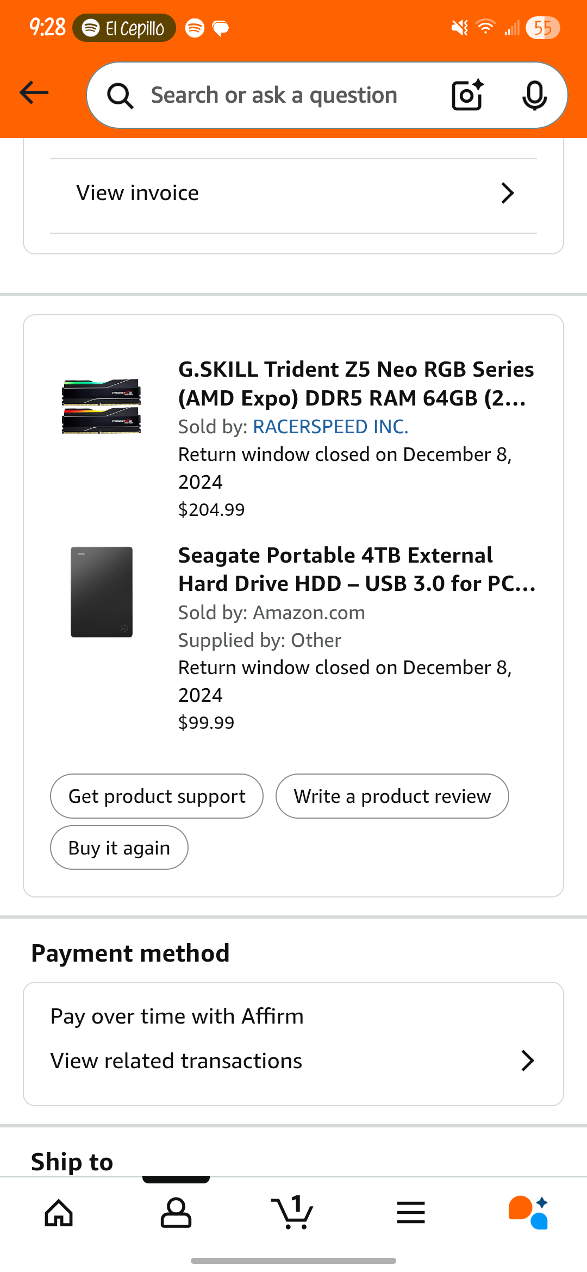
Task: Click the RACERSPEED INC. seller link
Action: click(x=330, y=427)
